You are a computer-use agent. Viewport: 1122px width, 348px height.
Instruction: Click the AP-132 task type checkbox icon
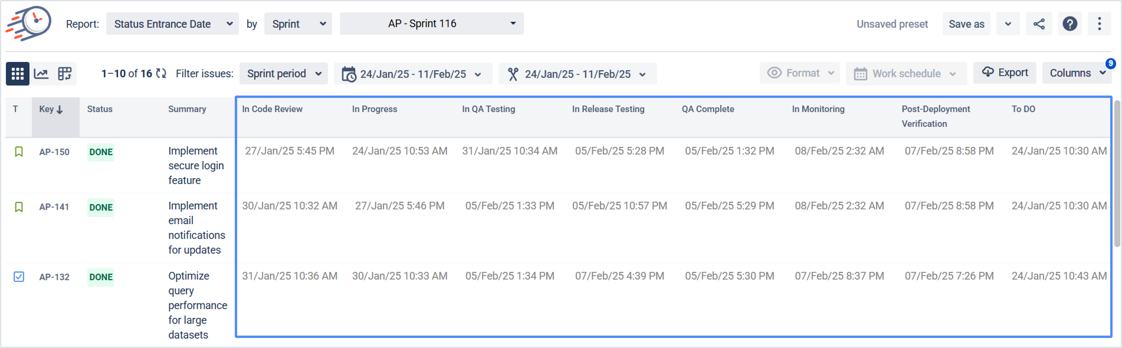pyautogui.click(x=19, y=277)
